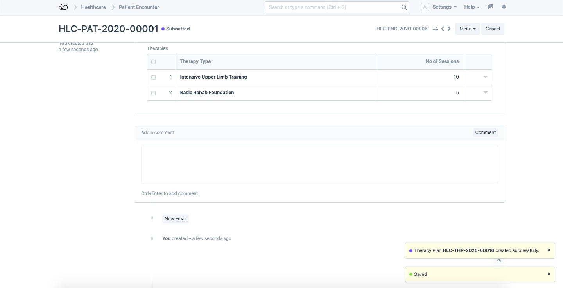The height and width of the screenshot is (288, 563).
Task: Click the search magnifier icon
Action: 404,7
